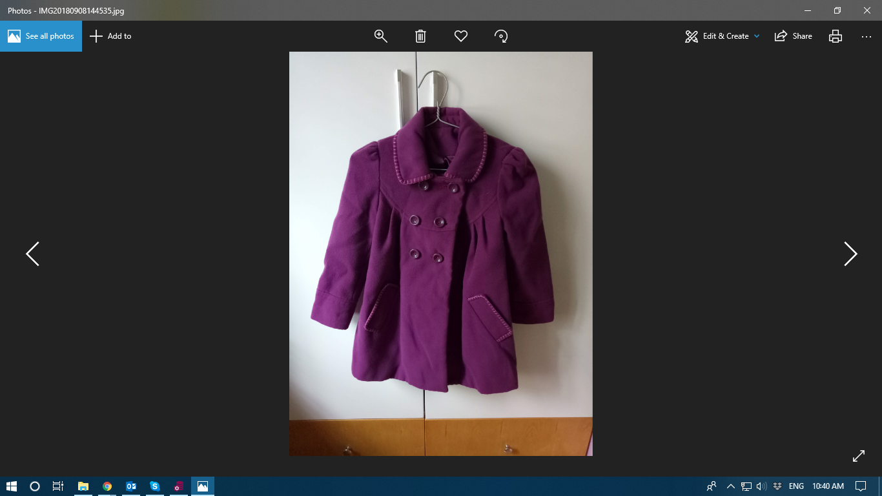882x496 pixels.
Task: Go to the next photo arrow
Action: point(850,254)
